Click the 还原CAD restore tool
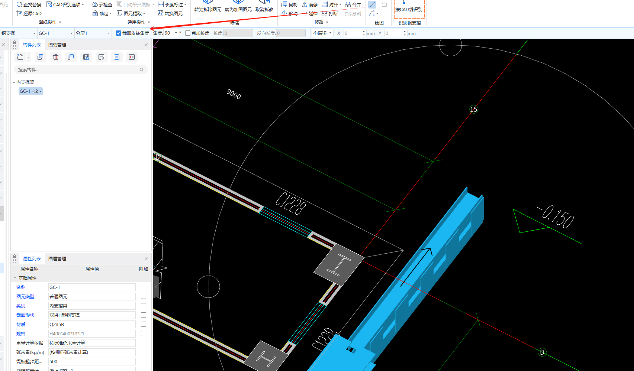The height and width of the screenshot is (371, 634). tap(29, 13)
